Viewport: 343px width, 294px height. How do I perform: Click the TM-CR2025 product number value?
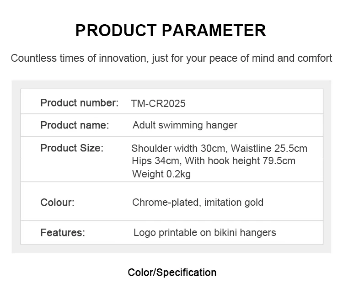[x=158, y=103]
